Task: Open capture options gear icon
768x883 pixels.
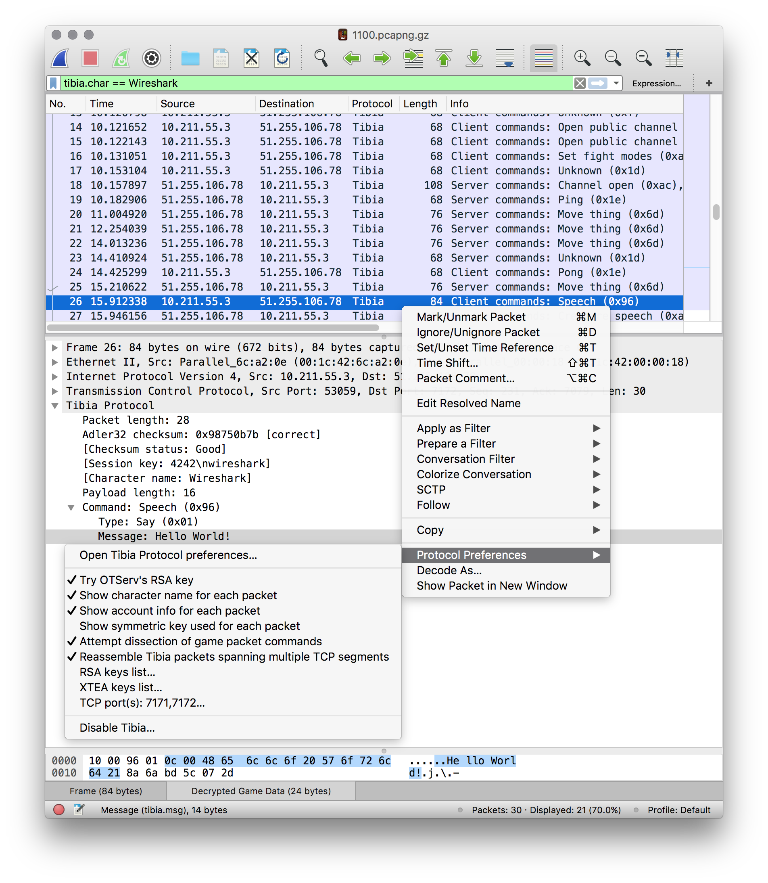Action: [x=152, y=58]
